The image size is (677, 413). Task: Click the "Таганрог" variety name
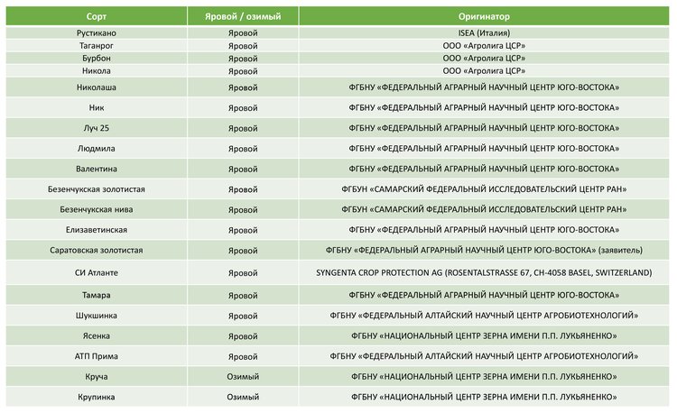click(x=96, y=45)
